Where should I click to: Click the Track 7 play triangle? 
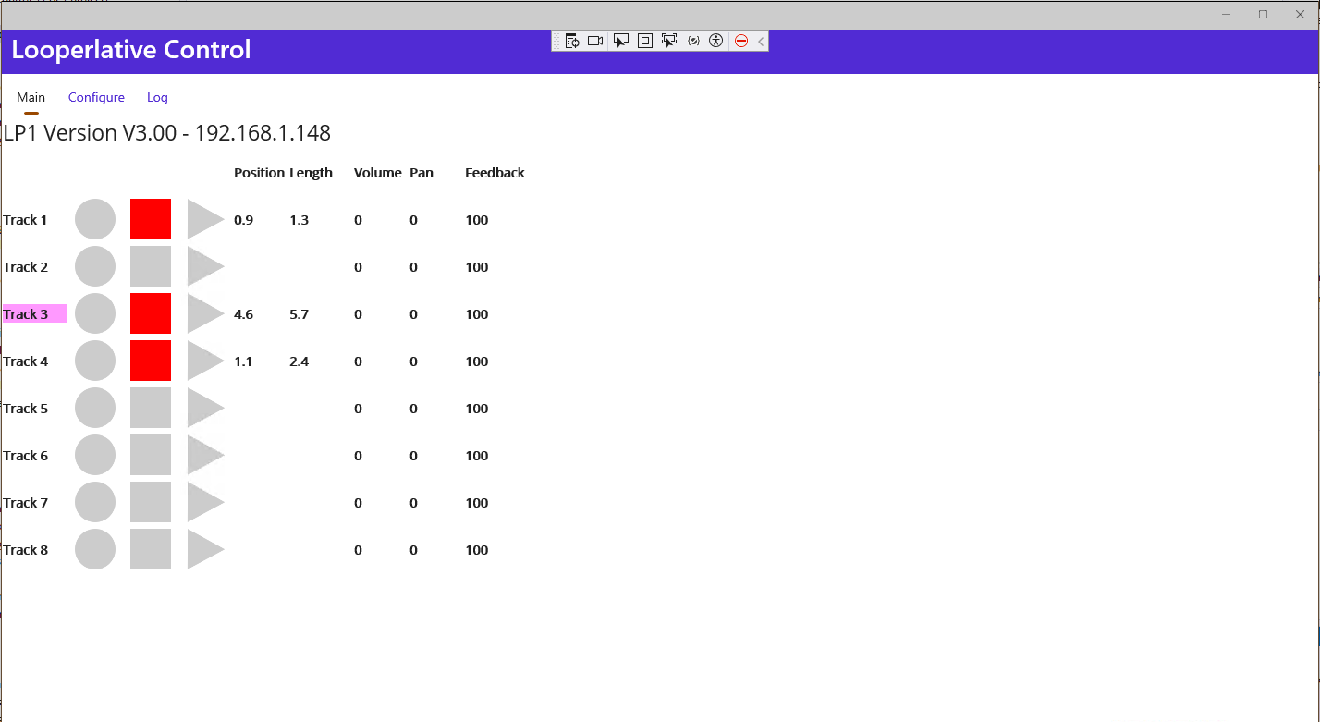pos(205,502)
